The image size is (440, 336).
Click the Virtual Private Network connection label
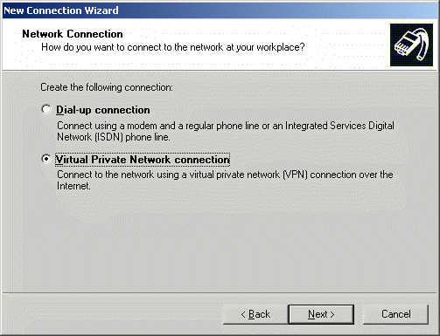point(143,160)
